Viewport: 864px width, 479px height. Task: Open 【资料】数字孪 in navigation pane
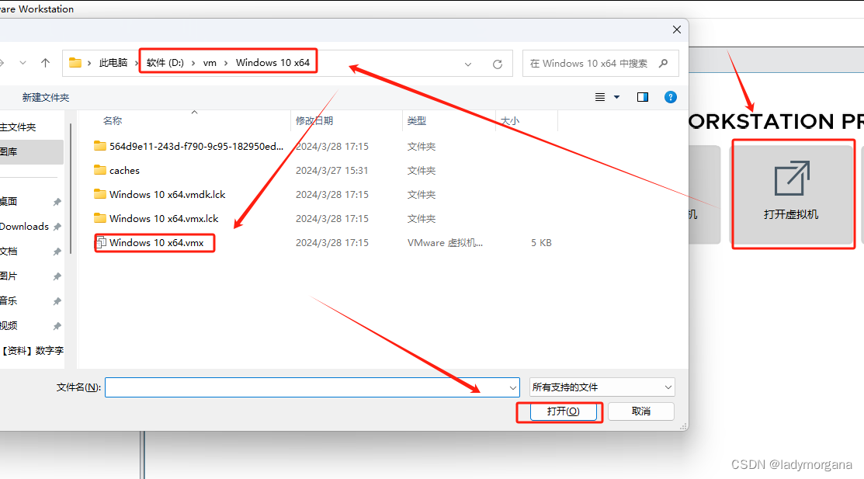click(33, 351)
